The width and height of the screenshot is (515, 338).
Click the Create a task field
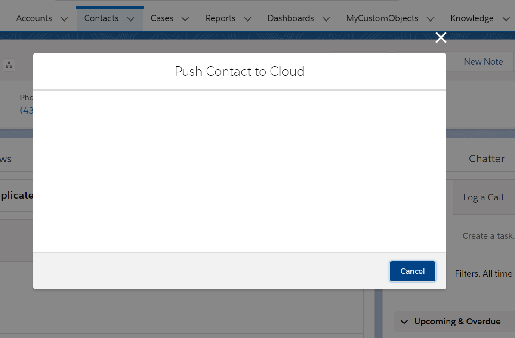488,236
